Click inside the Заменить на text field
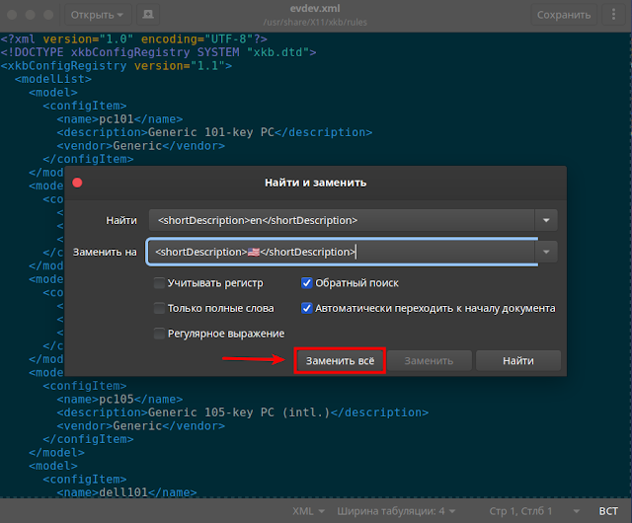The height and width of the screenshot is (523, 632). [x=342, y=253]
